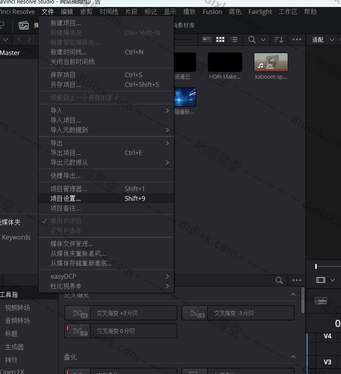
Task: Go back with the left navigation arrow
Action: tap(19, 39)
